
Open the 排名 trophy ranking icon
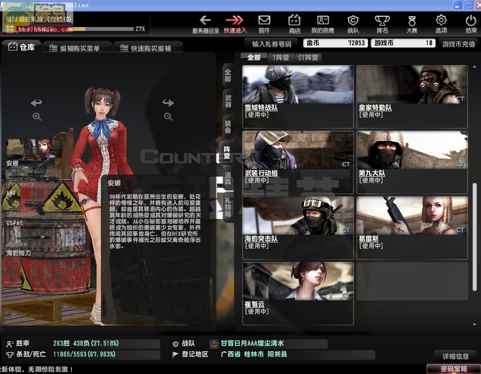click(x=382, y=24)
